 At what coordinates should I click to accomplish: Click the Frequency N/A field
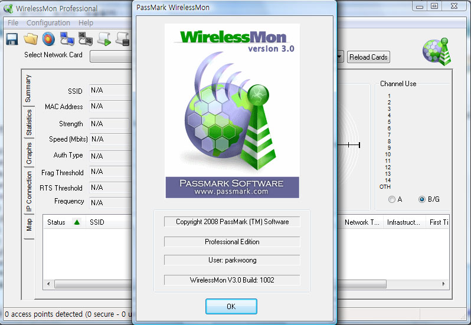point(110,202)
